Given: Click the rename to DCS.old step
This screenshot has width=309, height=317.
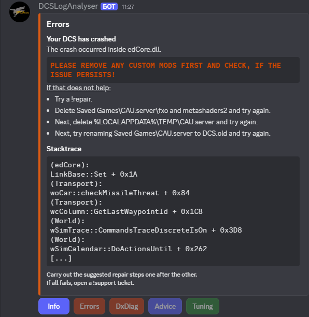Looking at the screenshot, I should click(162, 134).
